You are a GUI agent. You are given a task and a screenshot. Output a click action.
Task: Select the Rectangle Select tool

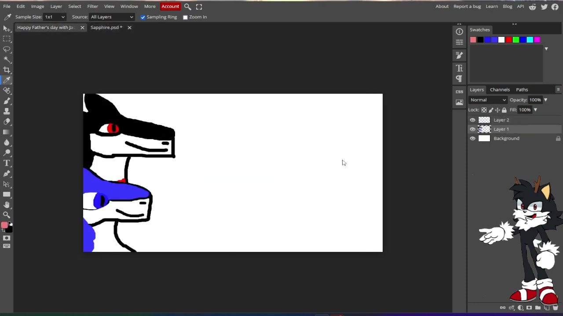[7, 39]
